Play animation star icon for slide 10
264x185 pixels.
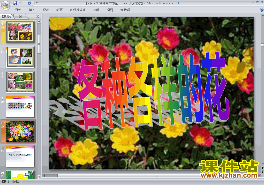[x=2, y=176]
